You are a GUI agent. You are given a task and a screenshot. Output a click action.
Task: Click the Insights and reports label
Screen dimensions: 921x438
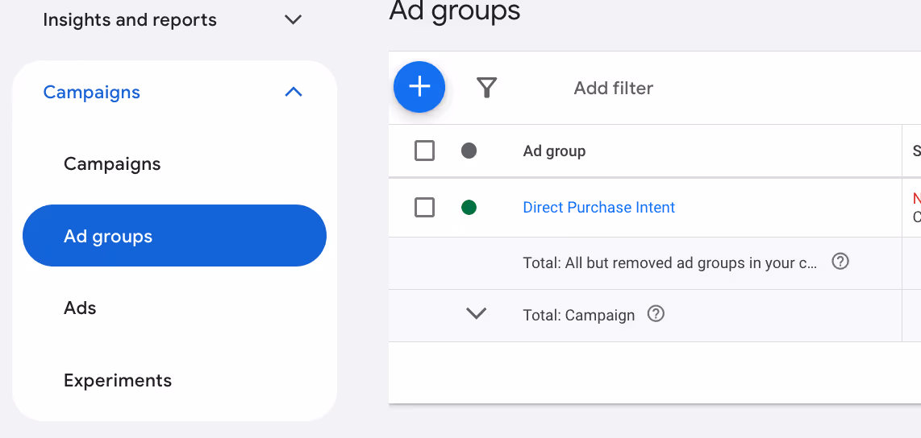[130, 20]
